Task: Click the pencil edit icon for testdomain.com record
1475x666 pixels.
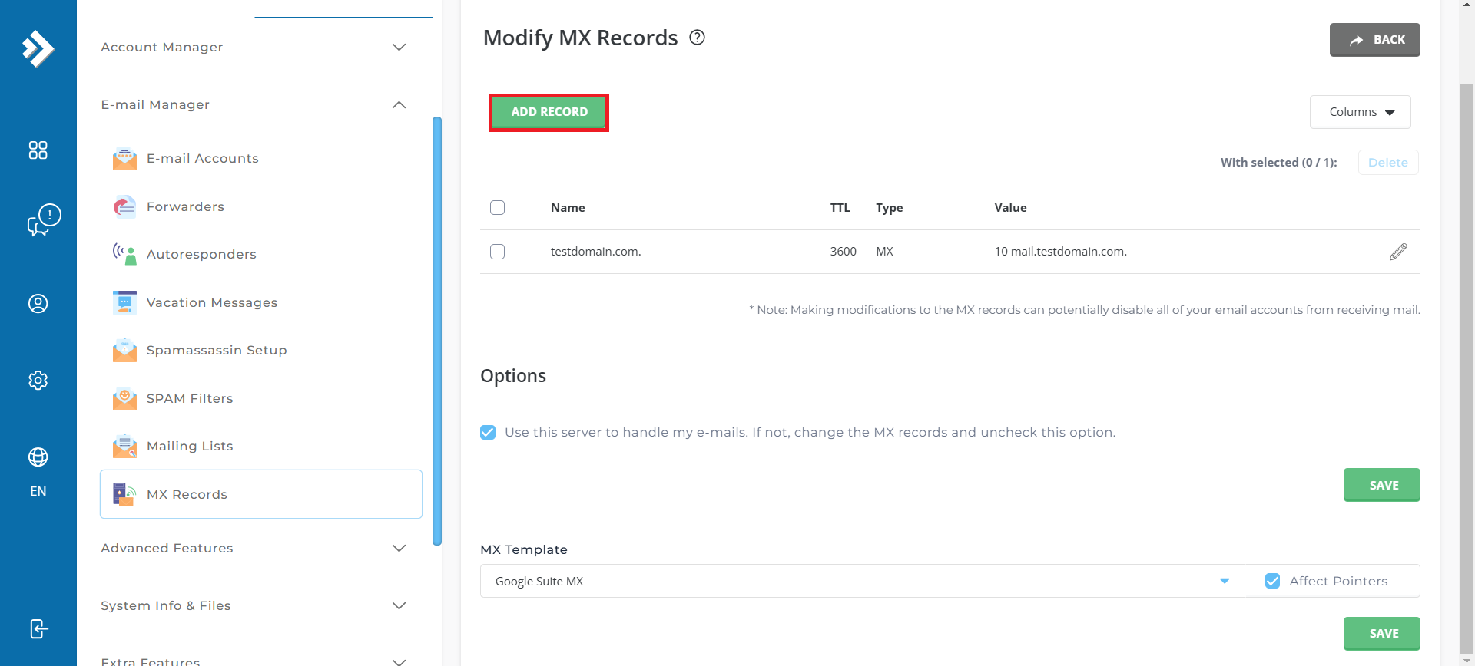Action: coord(1397,252)
